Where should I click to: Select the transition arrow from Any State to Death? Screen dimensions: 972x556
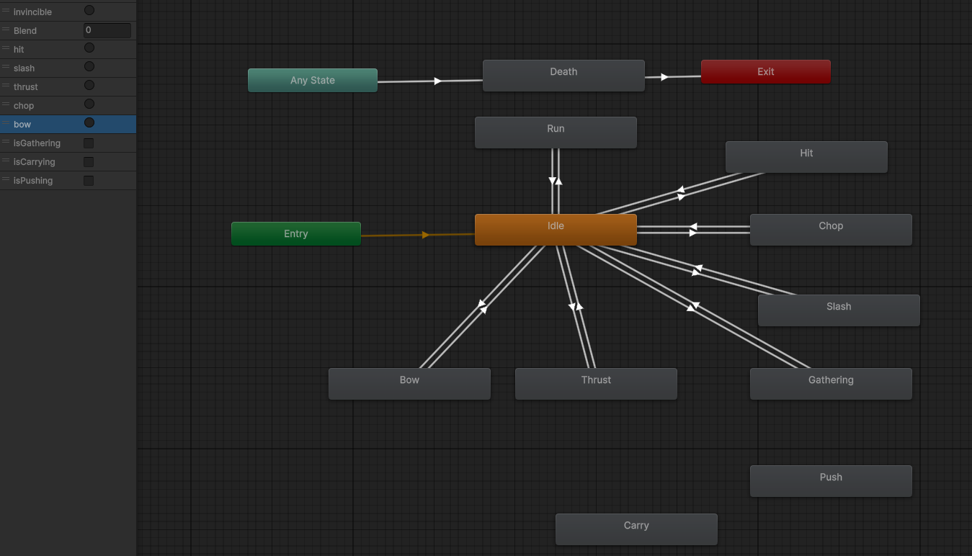tap(437, 81)
